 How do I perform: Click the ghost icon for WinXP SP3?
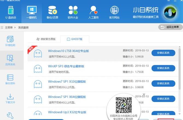pos(38,69)
